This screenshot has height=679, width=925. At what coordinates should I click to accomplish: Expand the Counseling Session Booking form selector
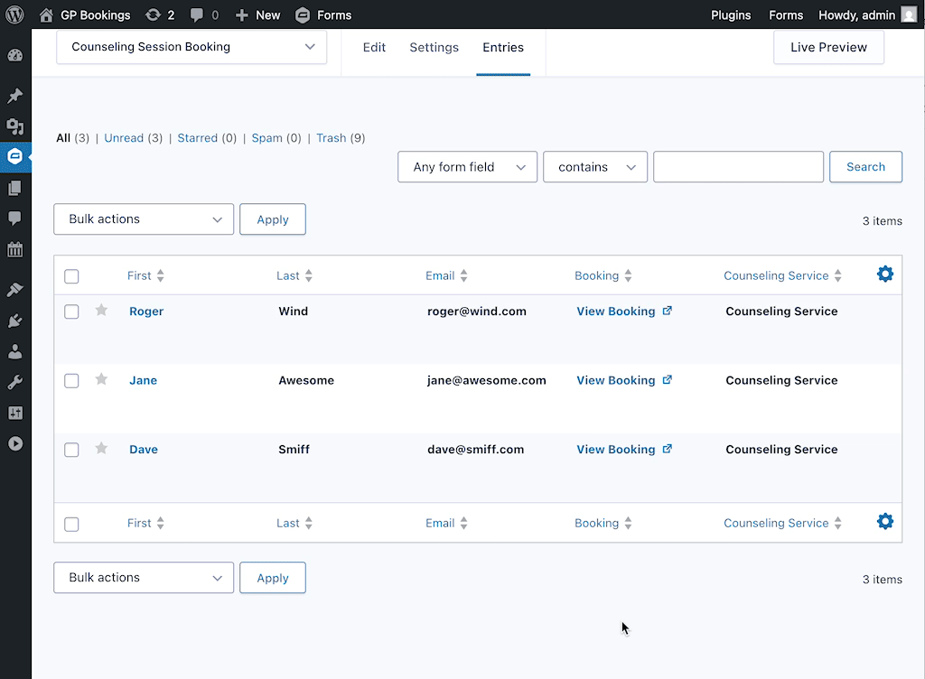pos(192,47)
